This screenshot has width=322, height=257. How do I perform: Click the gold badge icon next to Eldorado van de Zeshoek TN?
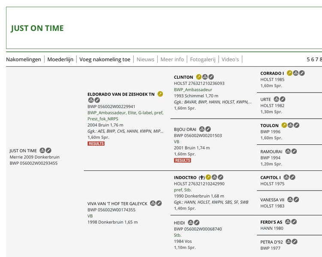160,94
